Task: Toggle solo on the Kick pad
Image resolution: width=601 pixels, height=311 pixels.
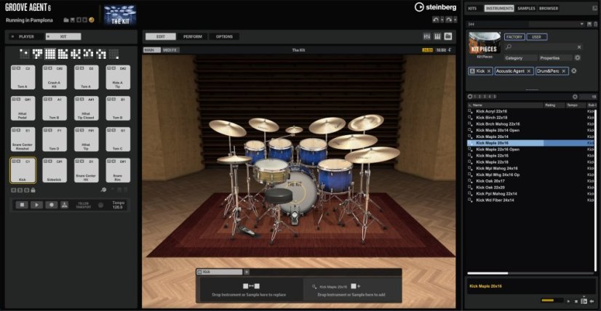Action: click(18, 161)
